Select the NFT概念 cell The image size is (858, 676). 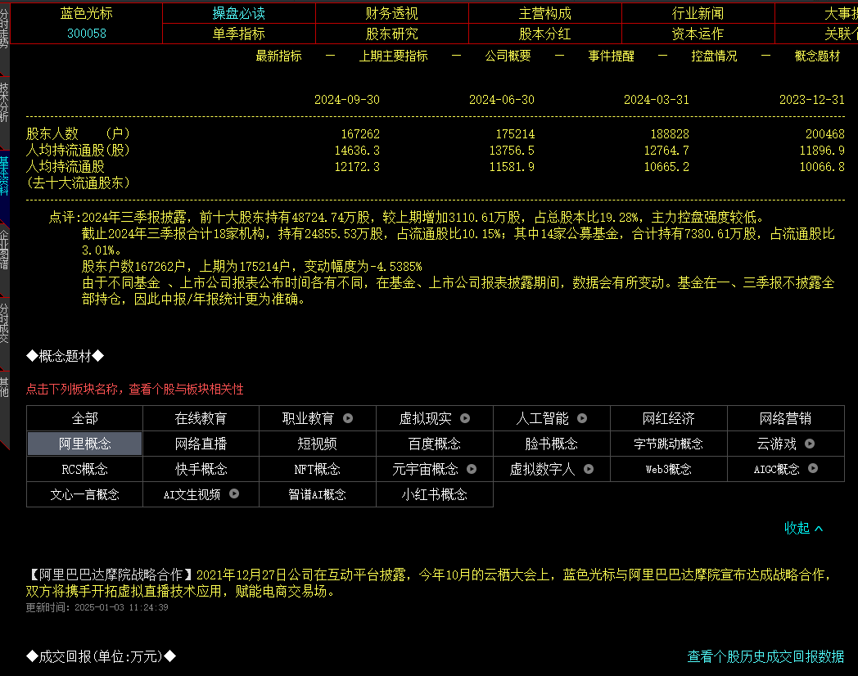point(318,469)
